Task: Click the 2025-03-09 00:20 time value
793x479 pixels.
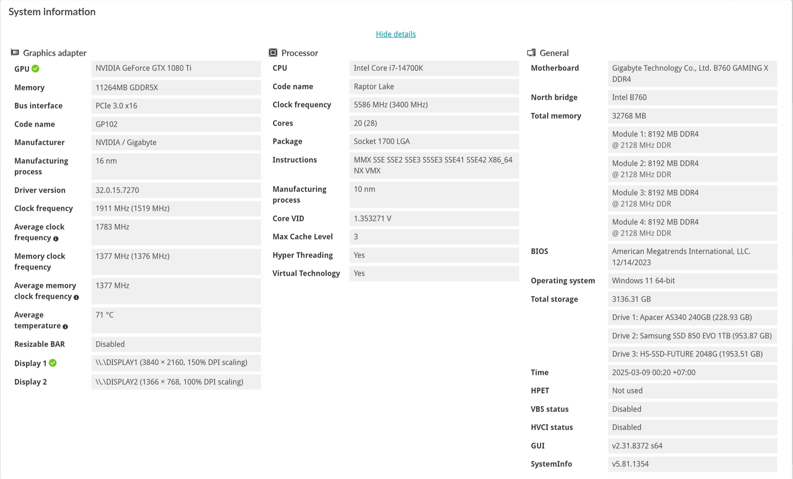Action: pos(692,373)
